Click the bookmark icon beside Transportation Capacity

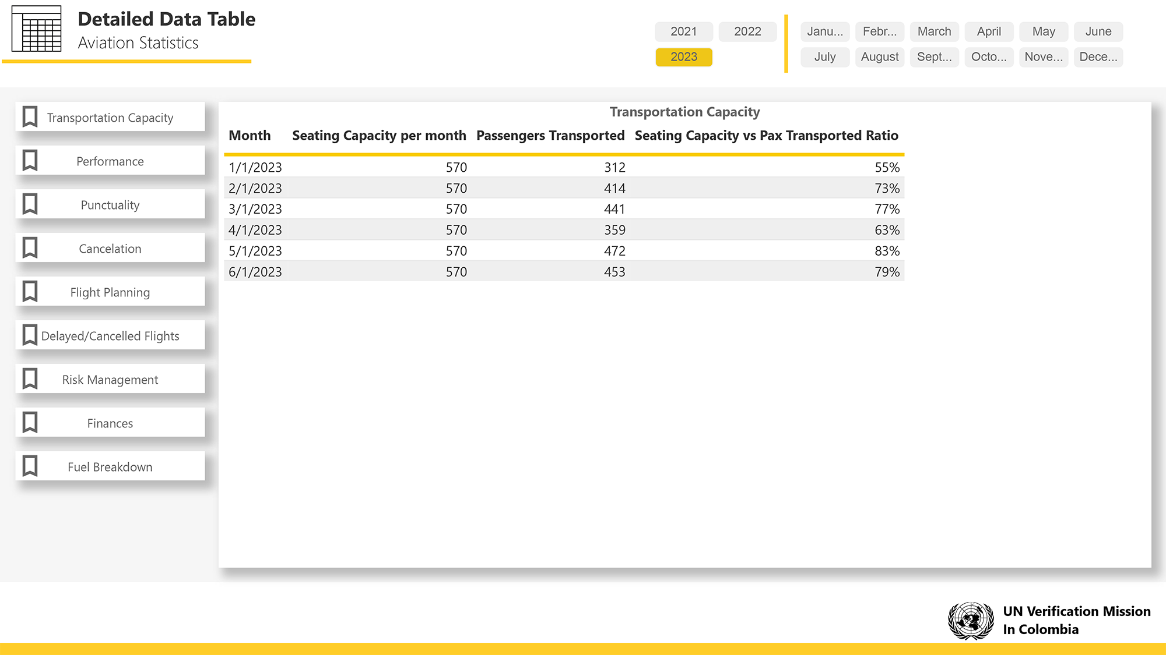click(x=30, y=117)
